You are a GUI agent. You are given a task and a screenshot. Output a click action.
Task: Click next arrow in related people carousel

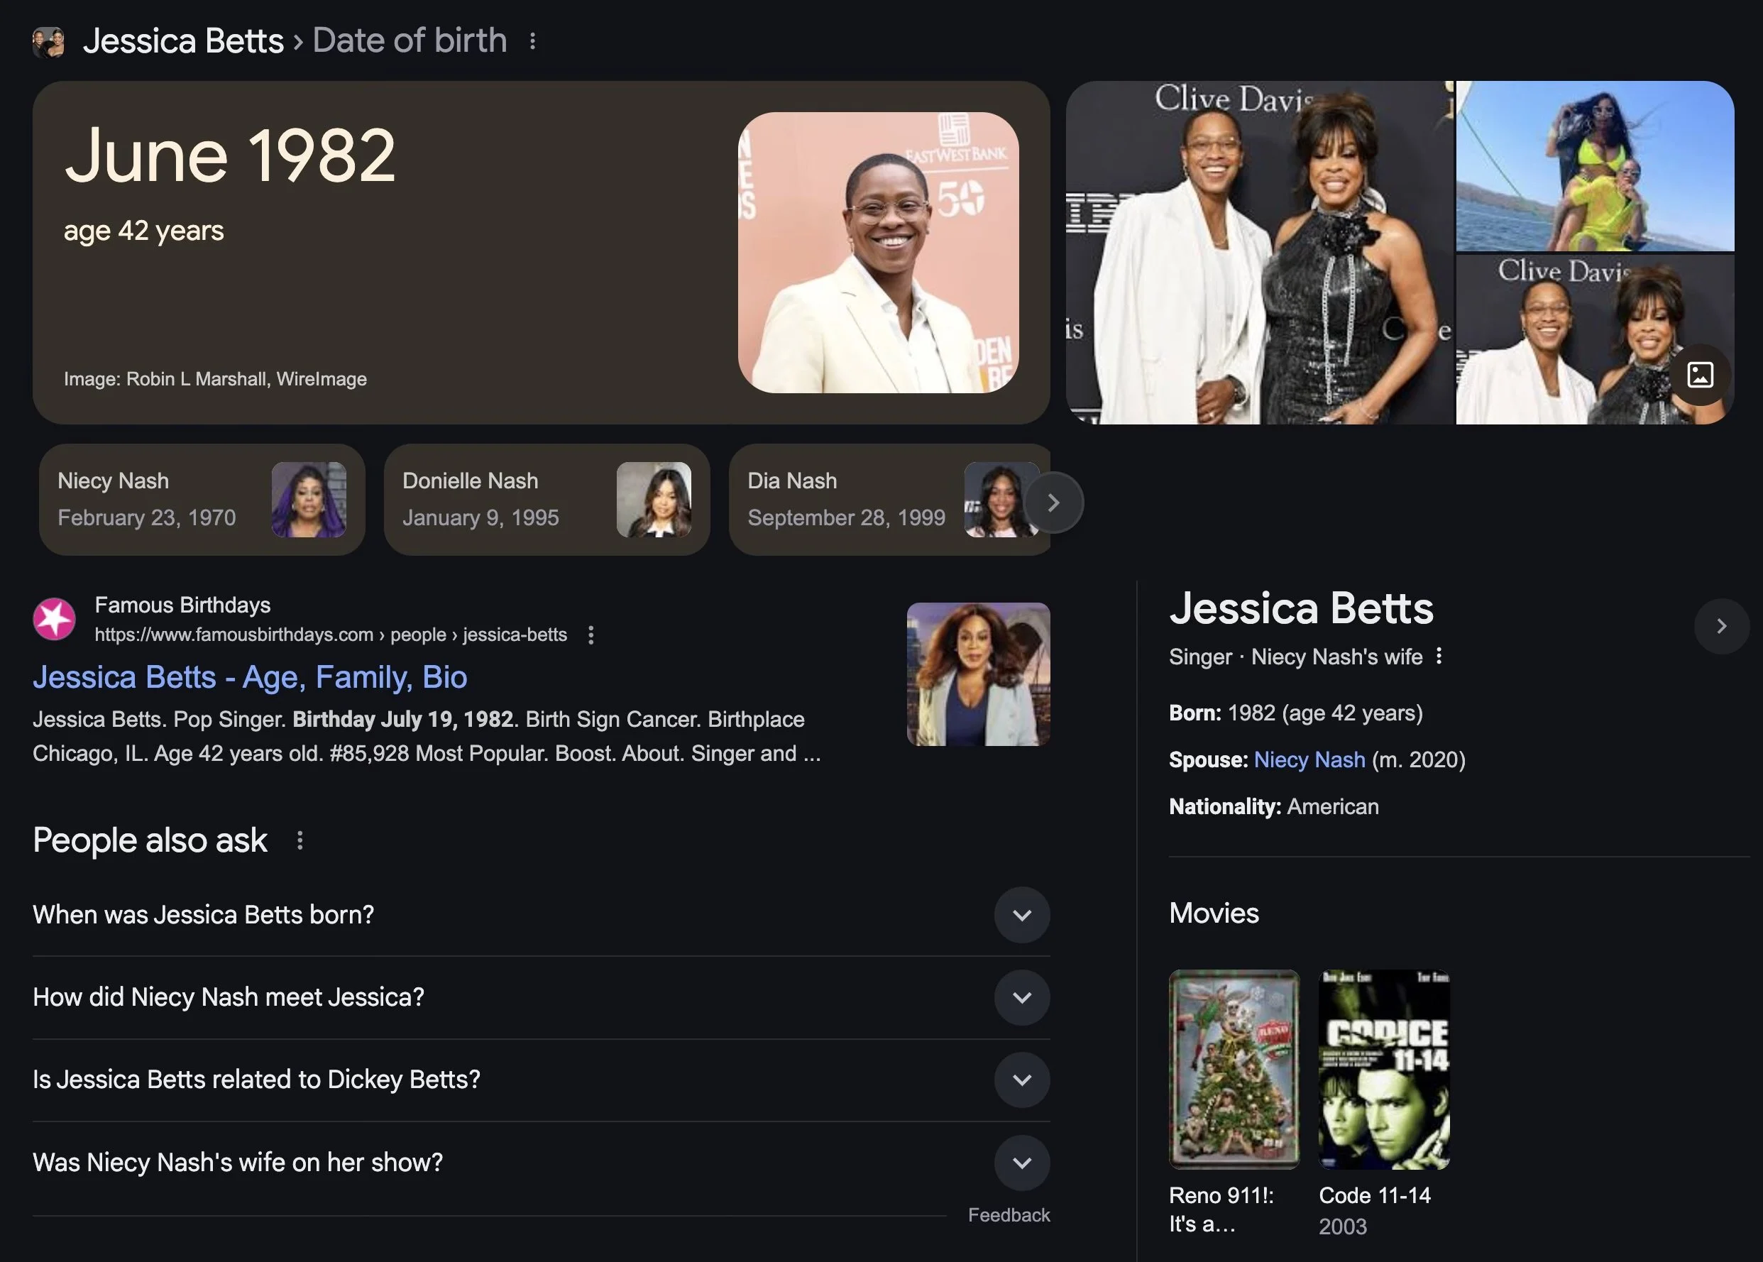pyautogui.click(x=1053, y=503)
